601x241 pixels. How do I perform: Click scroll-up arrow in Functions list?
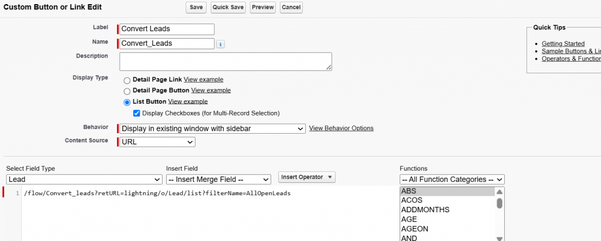(x=499, y=192)
